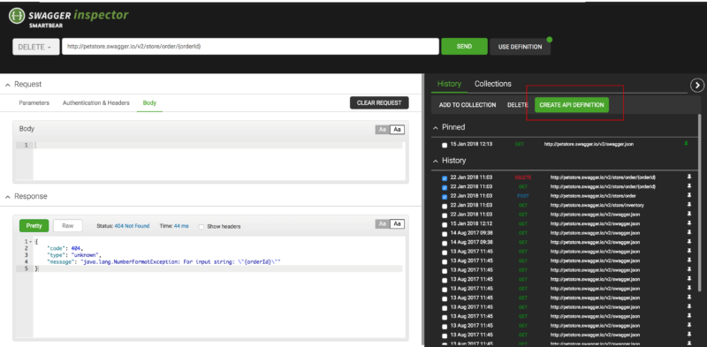Pin the DELETE order request entry

click(x=689, y=177)
